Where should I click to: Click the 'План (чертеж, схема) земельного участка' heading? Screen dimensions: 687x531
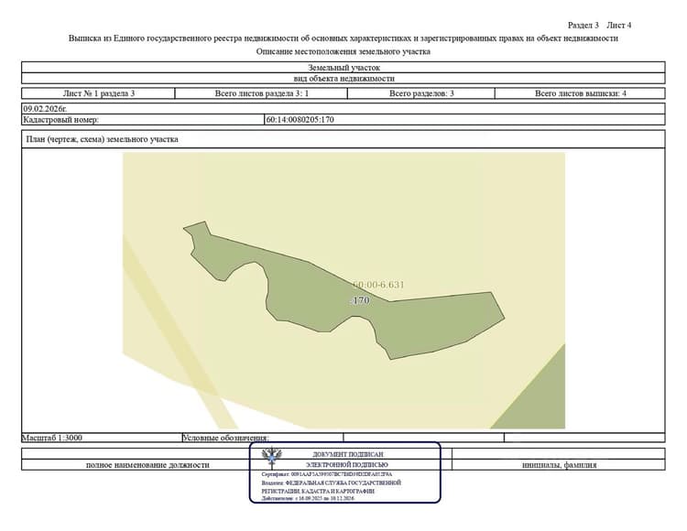click(x=102, y=139)
